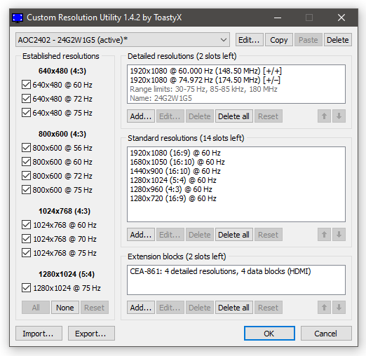Viewport: 366px width, 356px height.
Task: Click the Cancel button
Action: 326,334
